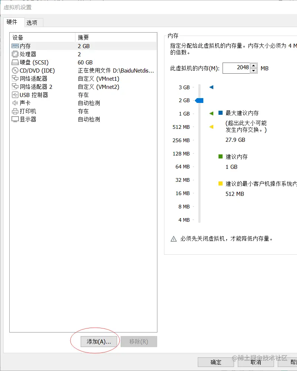
Task: Select the memory (内存) device icon
Action: click(15, 46)
